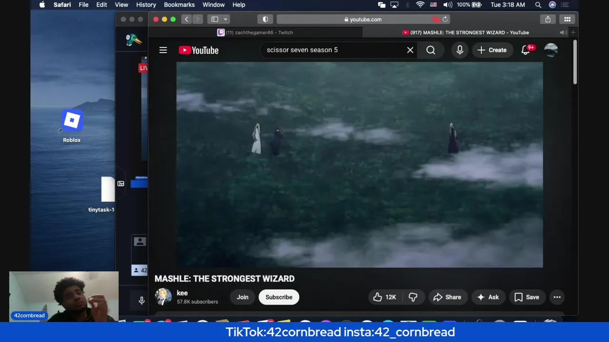The height and width of the screenshot is (342, 609).
Task: Click the Safari page vertical scrollbar
Action: tap(575, 63)
